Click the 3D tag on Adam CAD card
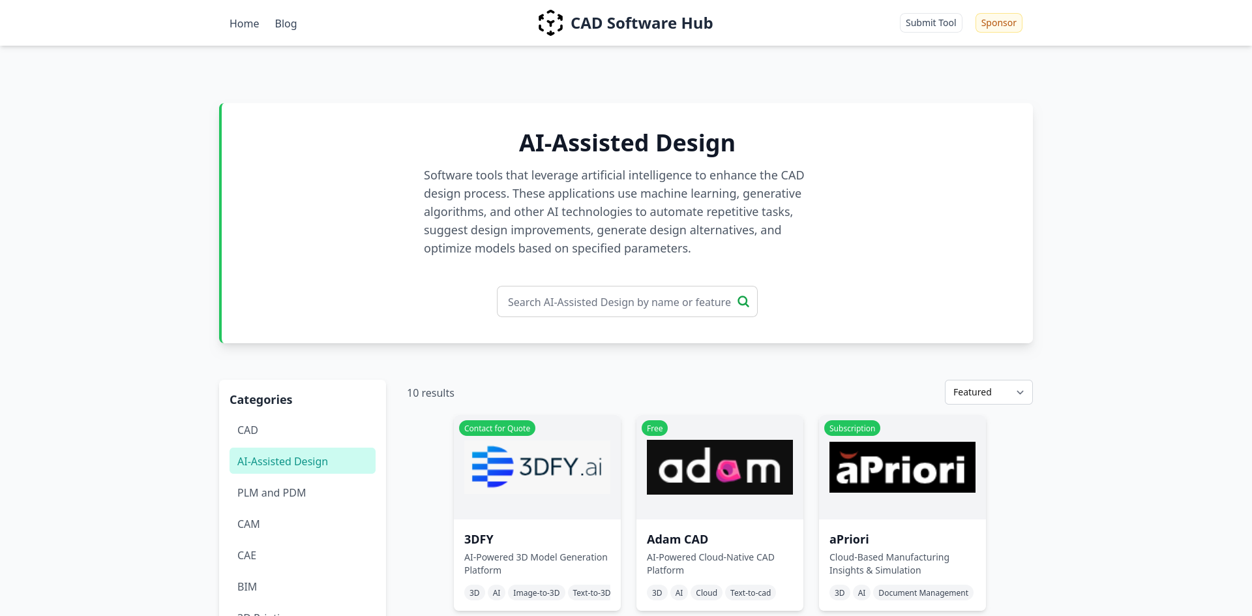 pyautogui.click(x=657, y=593)
